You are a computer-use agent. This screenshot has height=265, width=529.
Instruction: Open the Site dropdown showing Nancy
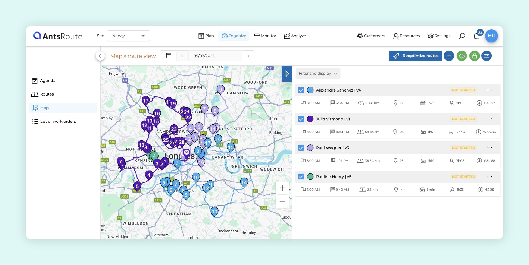tap(128, 36)
